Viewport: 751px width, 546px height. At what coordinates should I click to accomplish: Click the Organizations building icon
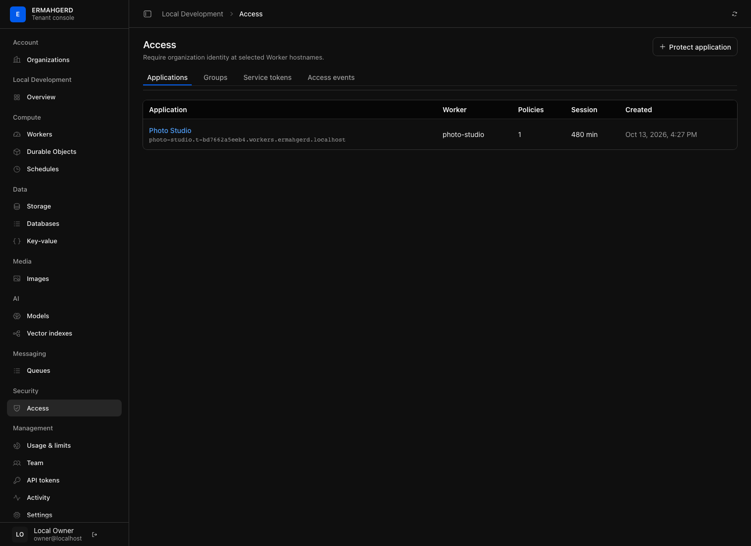pos(17,60)
